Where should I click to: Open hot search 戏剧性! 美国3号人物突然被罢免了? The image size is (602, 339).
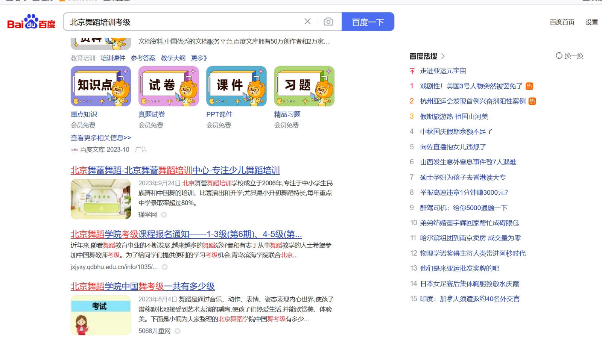click(x=471, y=86)
